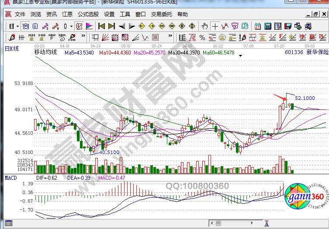
Task: Click the red grid square icon
Action: (155, 38)
